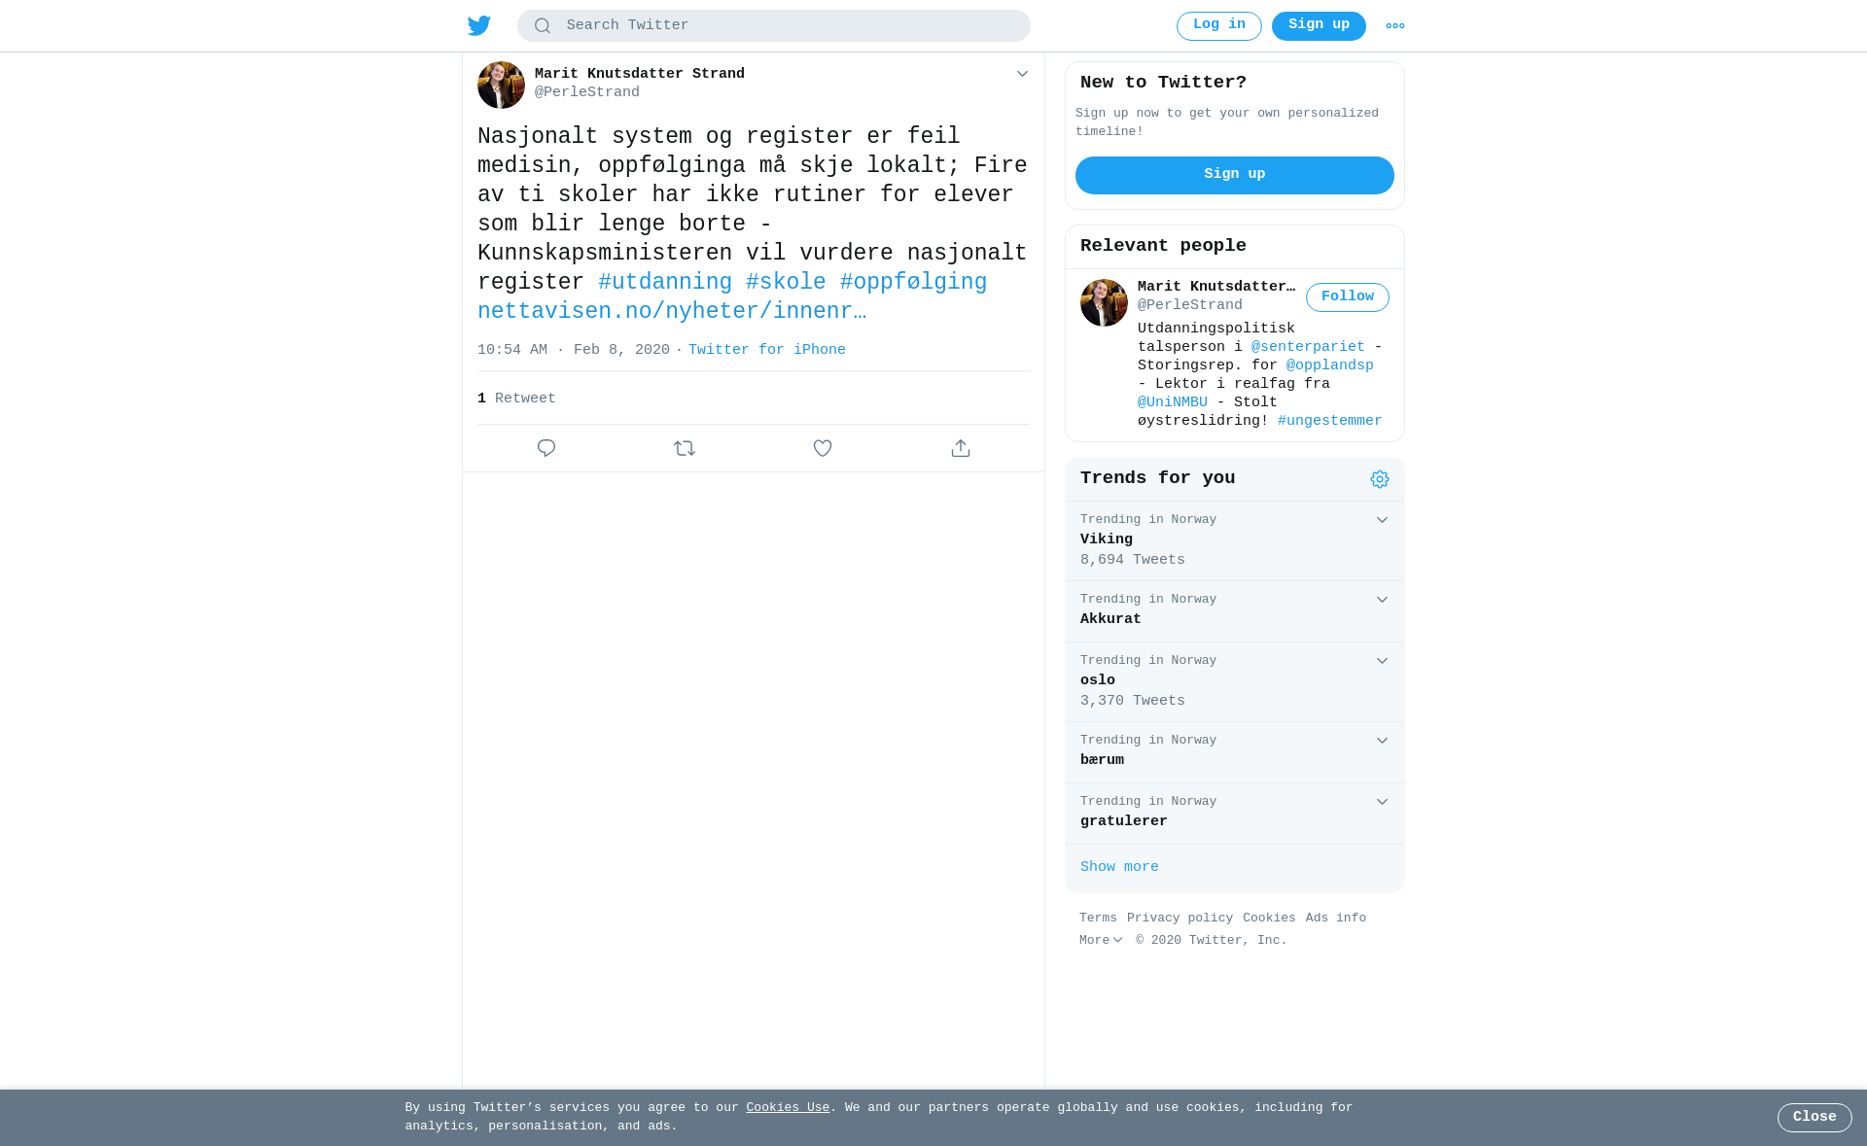Click the Log in button
Viewport: 1867px width, 1146px height.
(1219, 26)
